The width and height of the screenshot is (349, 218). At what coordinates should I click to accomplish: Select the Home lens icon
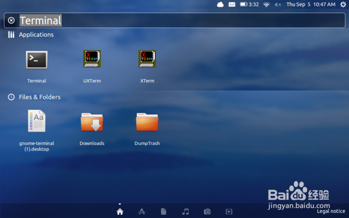(x=120, y=212)
